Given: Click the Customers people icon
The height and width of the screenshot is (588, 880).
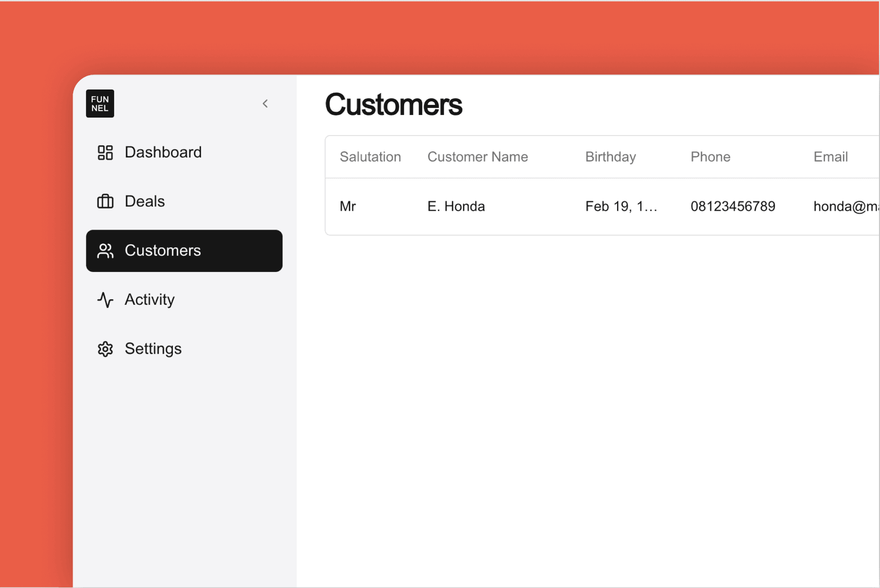Looking at the screenshot, I should point(105,251).
